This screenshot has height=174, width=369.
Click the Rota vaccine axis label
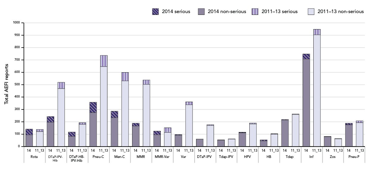(34, 157)
